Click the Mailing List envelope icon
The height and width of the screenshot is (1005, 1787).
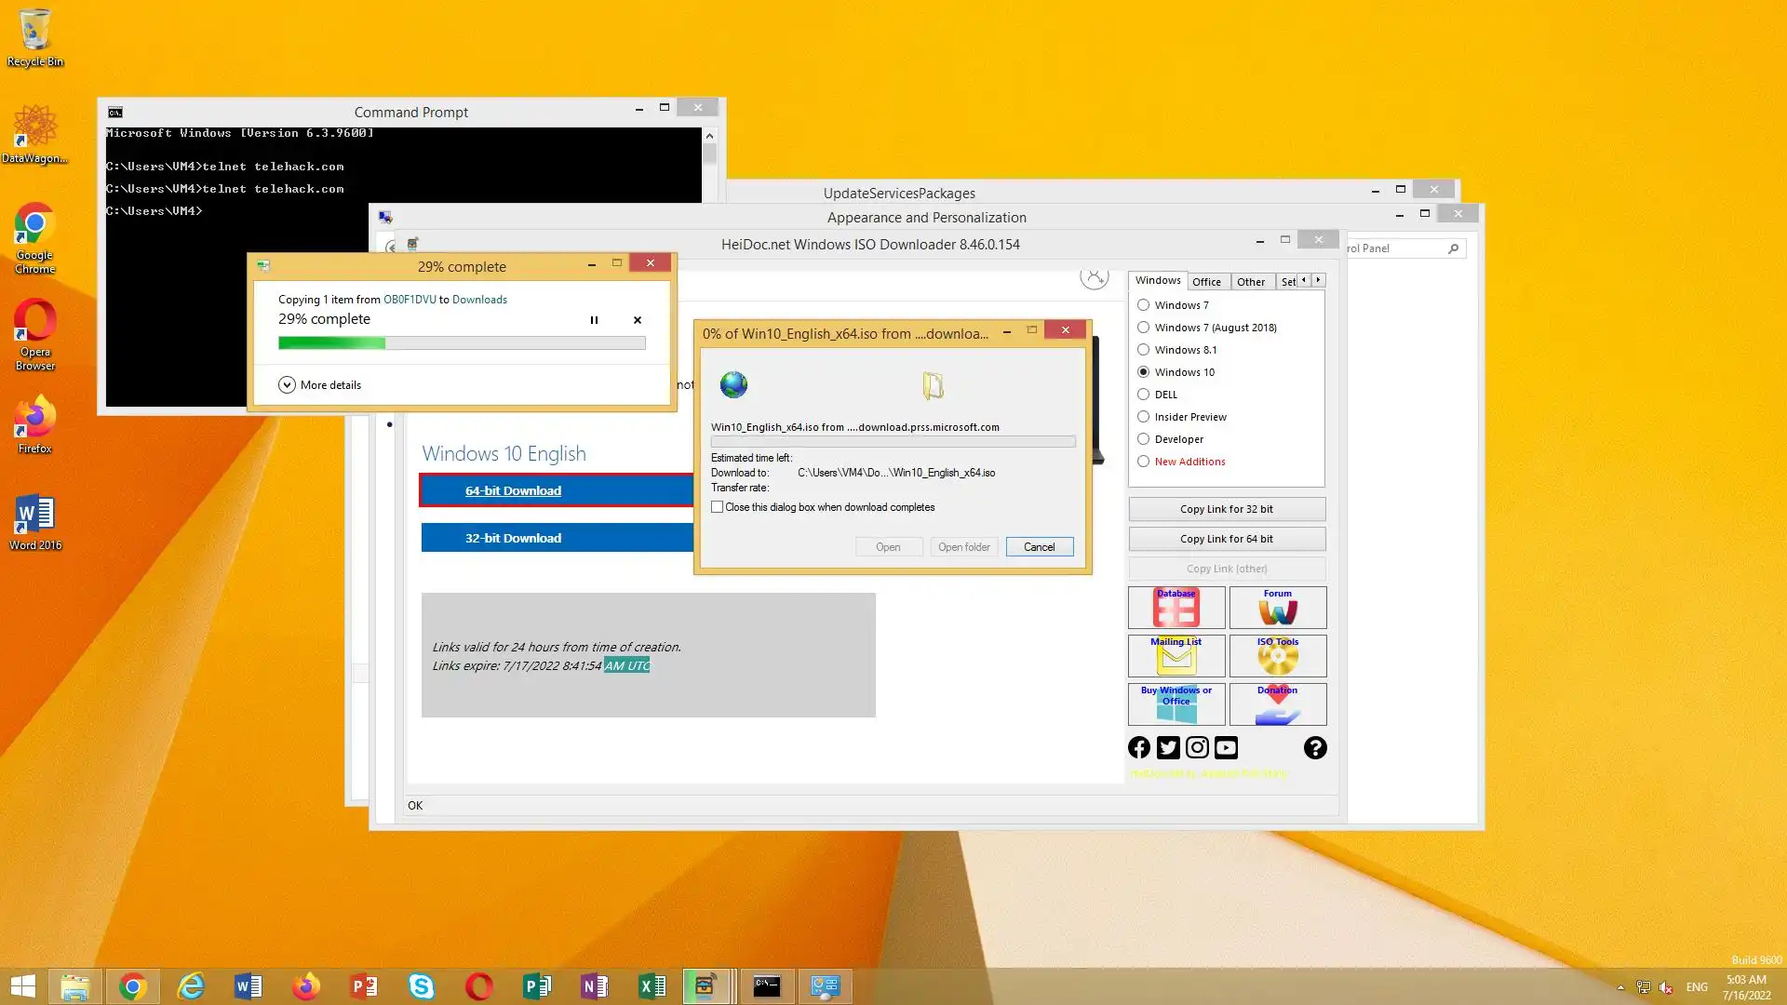1176,656
